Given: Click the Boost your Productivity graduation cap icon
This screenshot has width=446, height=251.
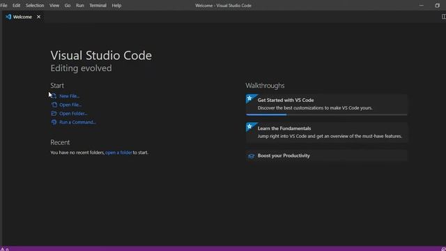Looking at the screenshot, I should 251,156.
